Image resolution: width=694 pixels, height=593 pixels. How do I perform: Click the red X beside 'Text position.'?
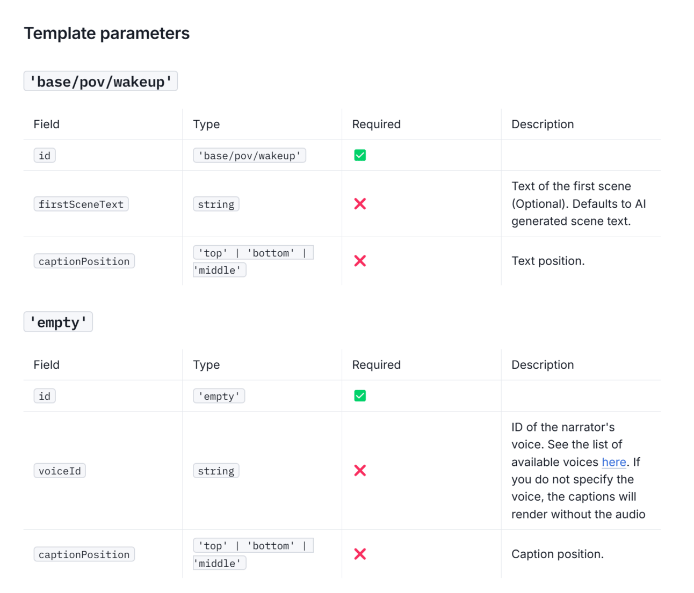[360, 261]
